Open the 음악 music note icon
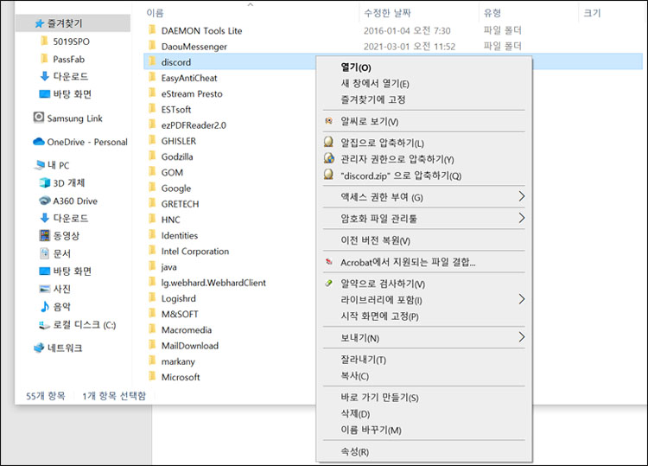 (45, 306)
